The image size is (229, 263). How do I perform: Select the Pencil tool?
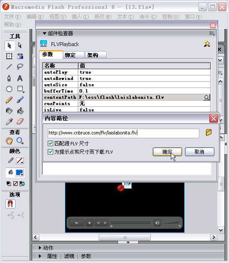pyautogui.click(x=9, y=100)
